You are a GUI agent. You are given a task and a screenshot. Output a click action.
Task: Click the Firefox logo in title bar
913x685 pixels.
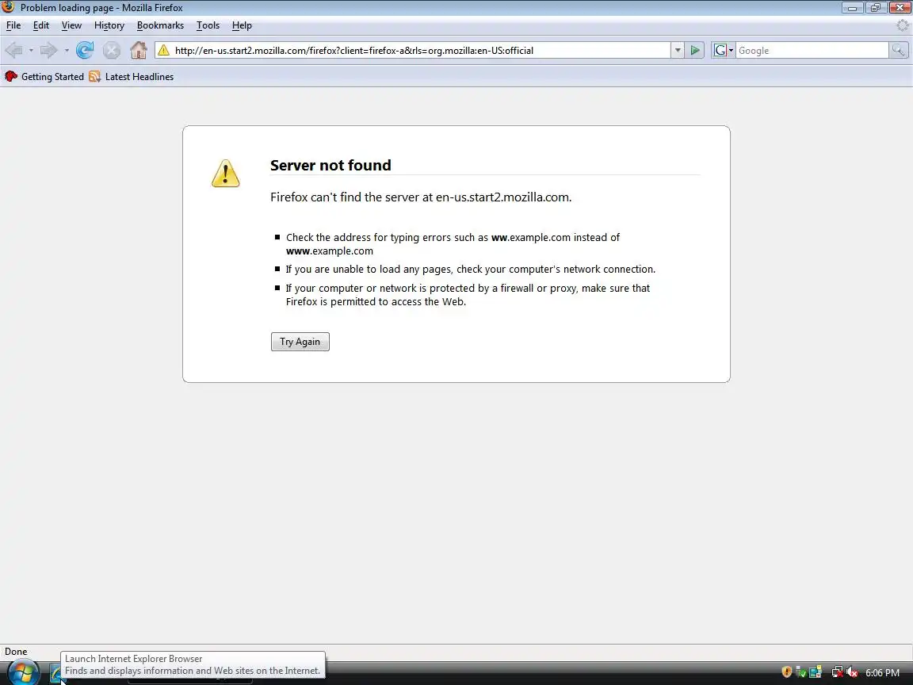[x=8, y=7]
